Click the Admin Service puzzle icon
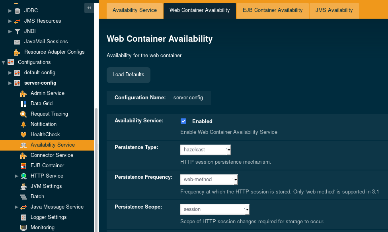This screenshot has height=232, width=388. (23, 93)
